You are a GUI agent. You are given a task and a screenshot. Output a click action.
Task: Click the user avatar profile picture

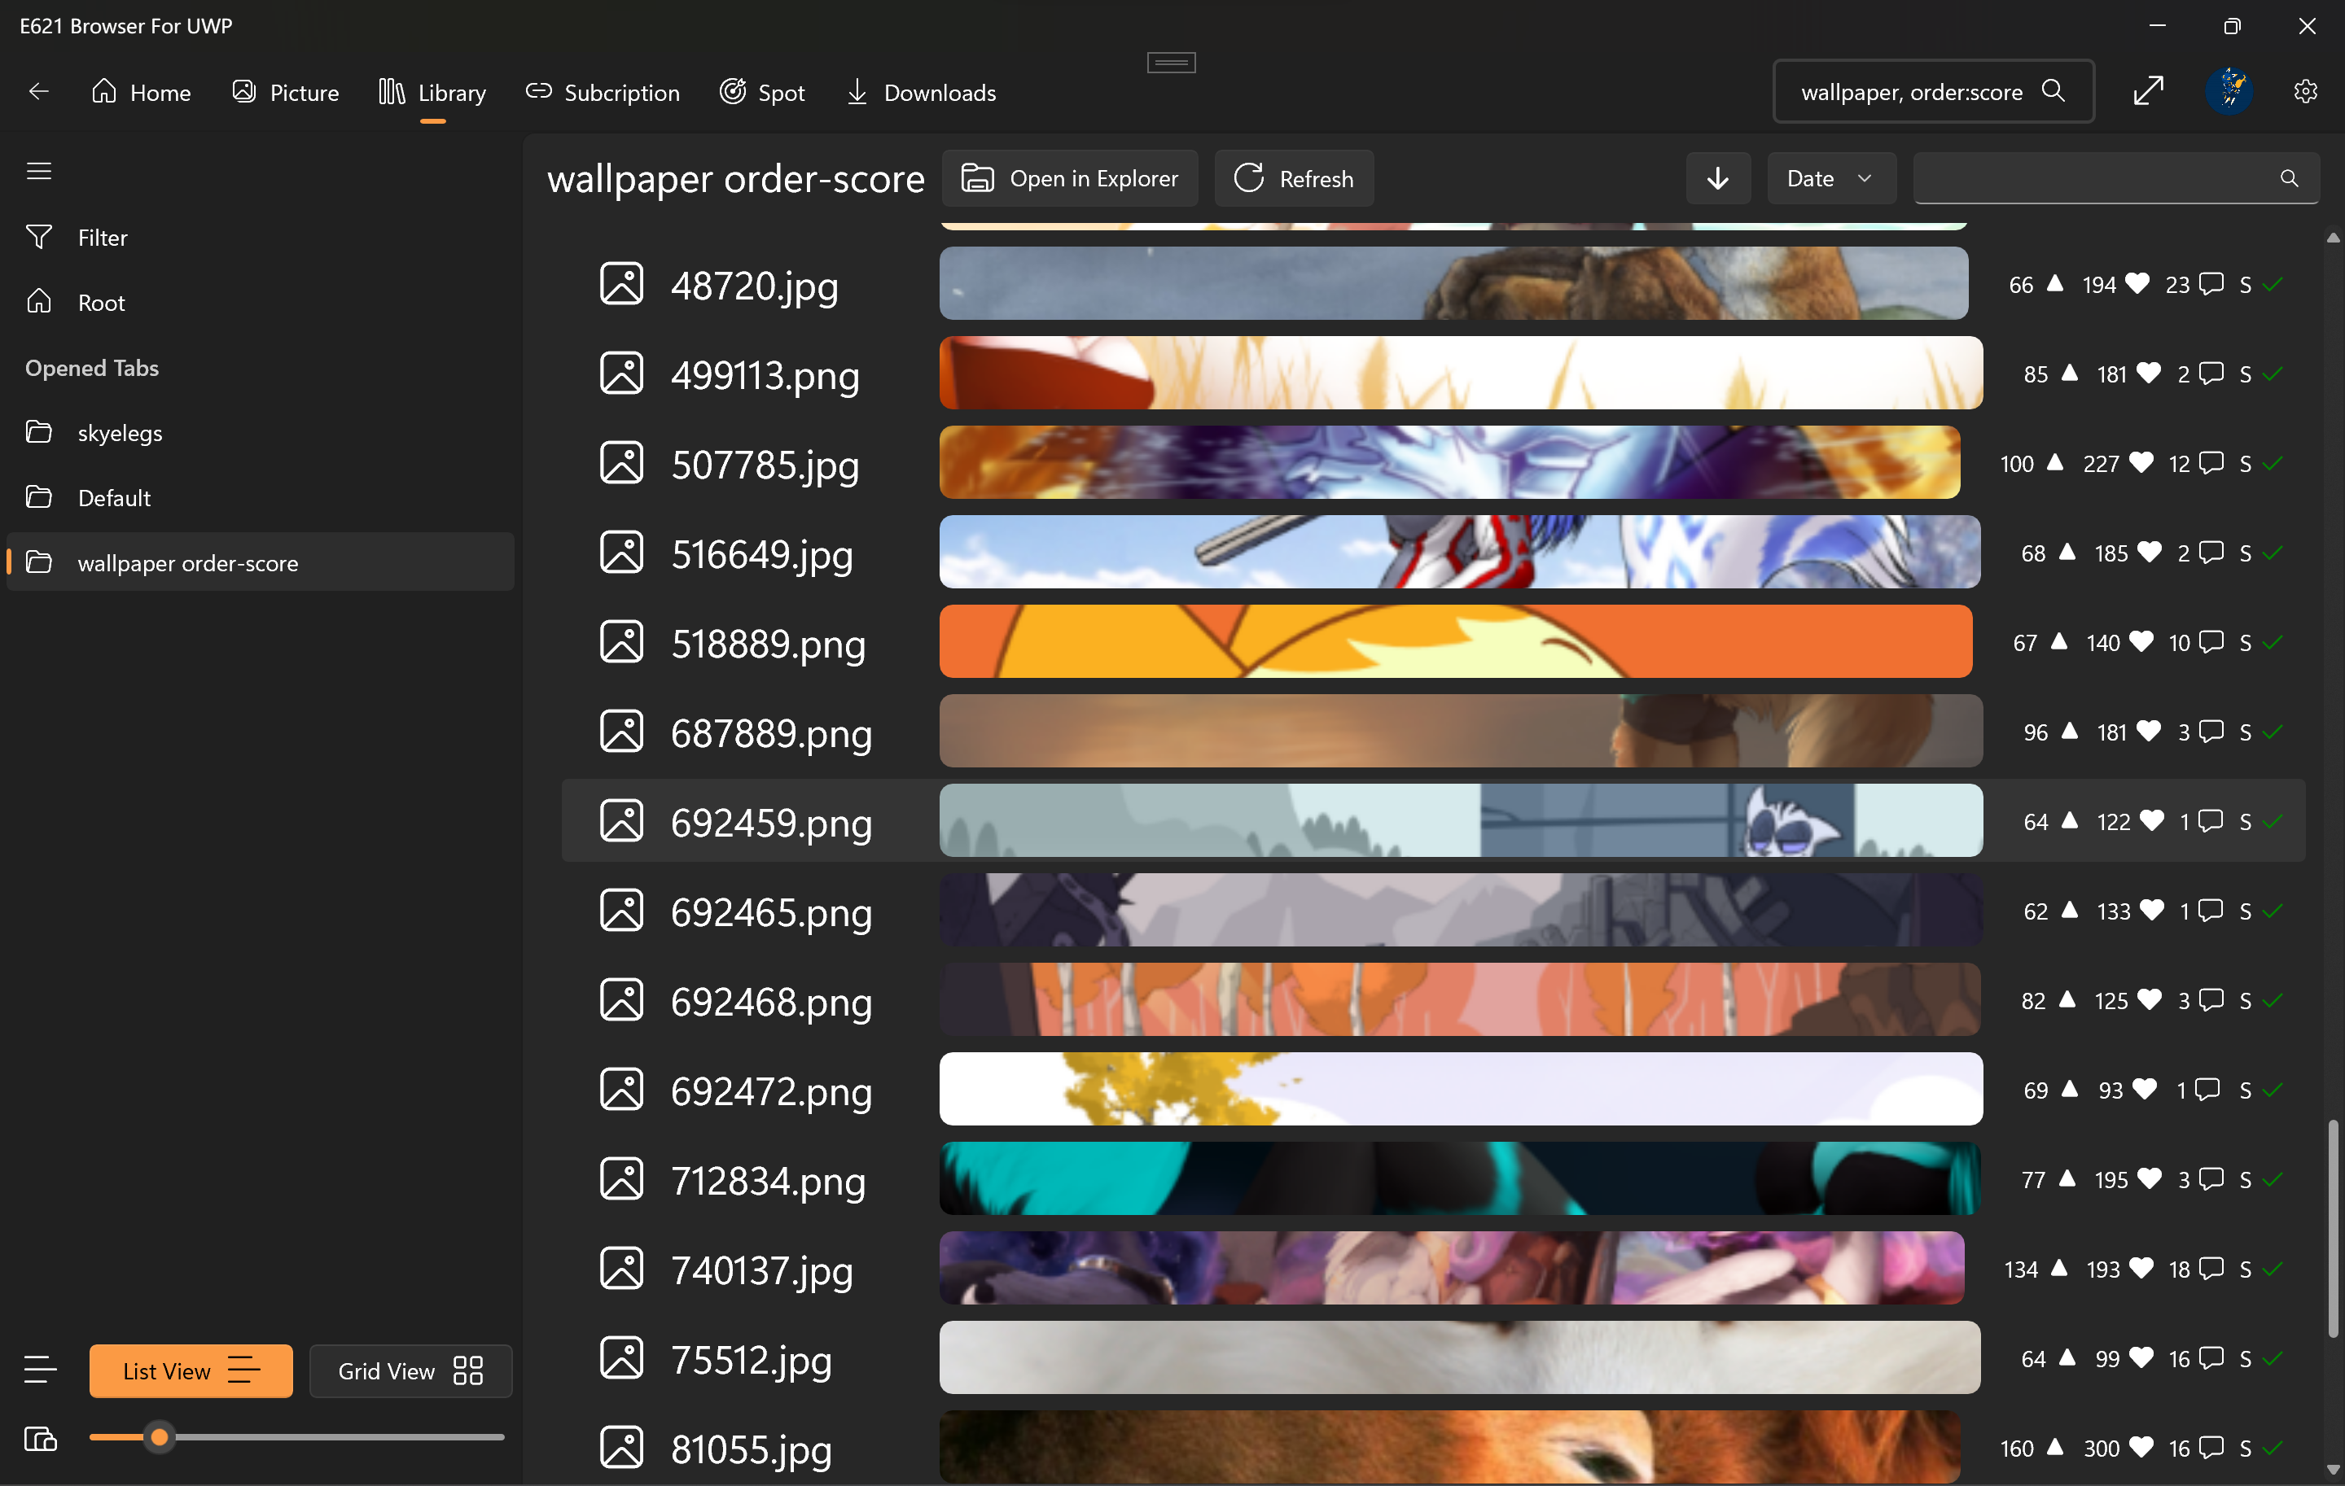pos(2228,91)
